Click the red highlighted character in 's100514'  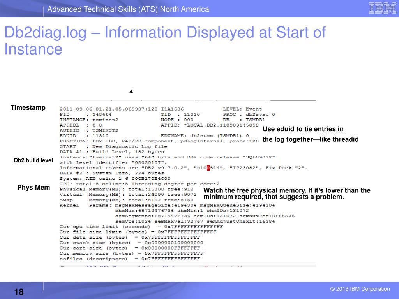pyautogui.click(x=208, y=168)
